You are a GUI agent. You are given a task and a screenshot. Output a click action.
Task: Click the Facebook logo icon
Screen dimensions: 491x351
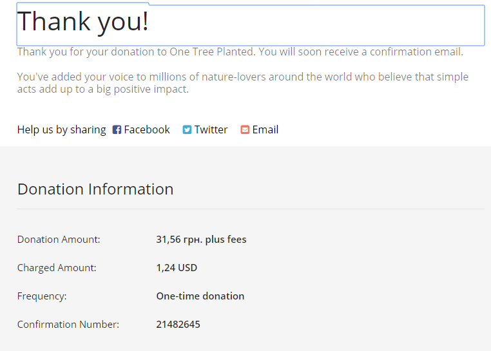[x=117, y=129]
